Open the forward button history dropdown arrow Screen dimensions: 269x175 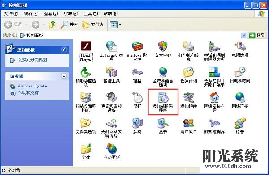[x=43, y=25]
